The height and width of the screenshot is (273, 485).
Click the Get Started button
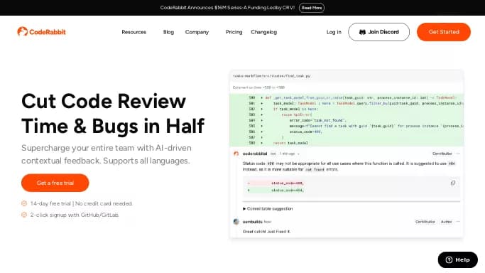pos(444,32)
